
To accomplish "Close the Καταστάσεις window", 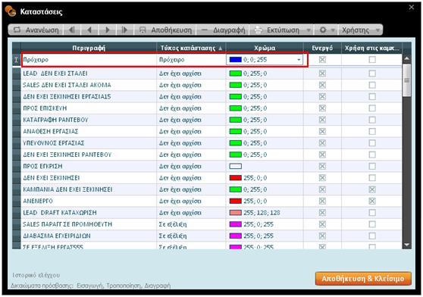I will pos(411,8).
